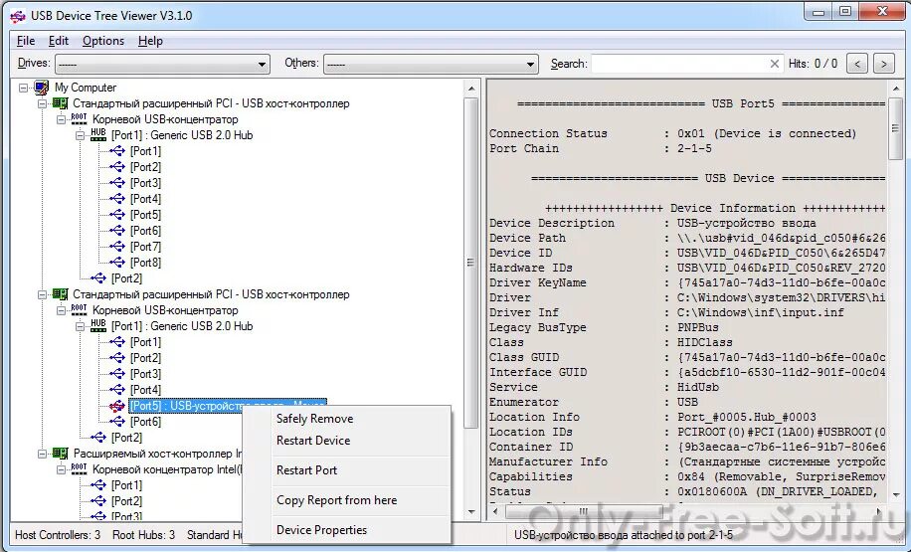Choose Restart Port from context menu

[306, 470]
